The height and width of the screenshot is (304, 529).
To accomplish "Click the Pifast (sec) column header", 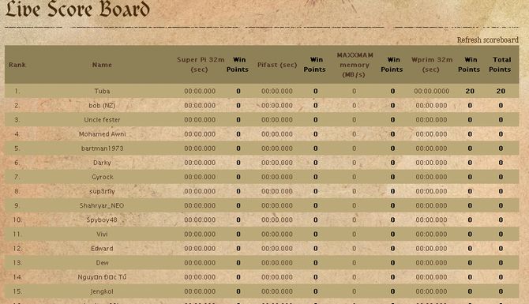I will pos(277,65).
